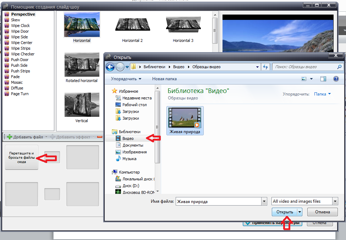Open the 'Упорядочить' toolbar menu

point(126,79)
